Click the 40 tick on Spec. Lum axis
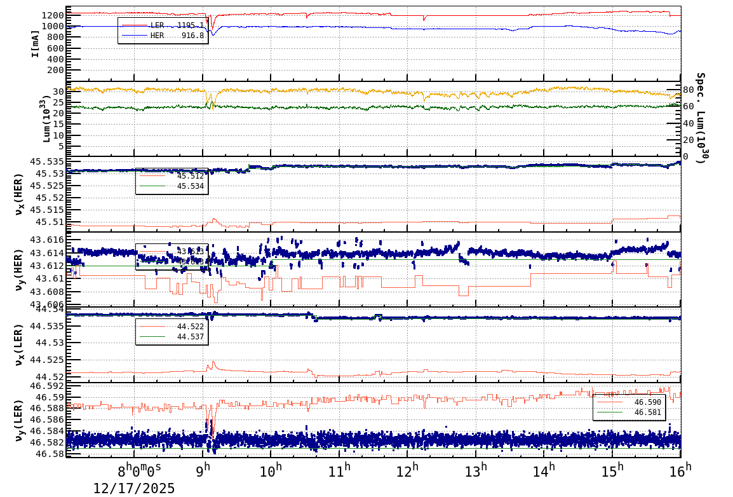Viewport: 733px width, 497px height. point(688,123)
